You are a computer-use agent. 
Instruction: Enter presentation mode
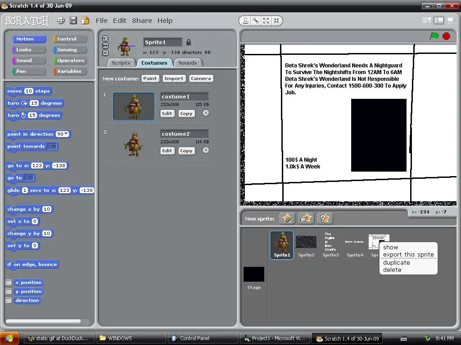[450, 20]
